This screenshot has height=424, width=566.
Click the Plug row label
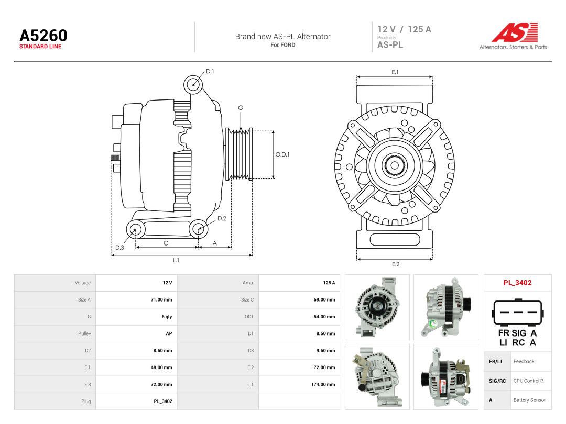[86, 401]
